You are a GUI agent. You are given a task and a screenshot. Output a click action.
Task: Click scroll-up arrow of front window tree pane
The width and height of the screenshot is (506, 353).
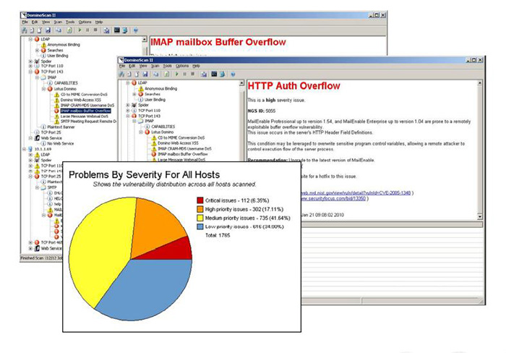pyautogui.click(x=241, y=83)
